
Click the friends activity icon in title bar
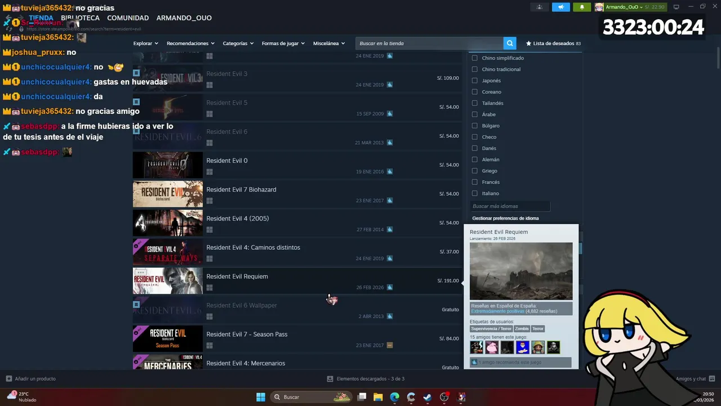pyautogui.click(x=540, y=7)
